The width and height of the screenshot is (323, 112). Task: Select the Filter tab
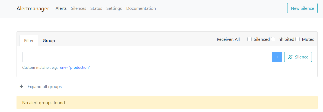tap(29, 41)
